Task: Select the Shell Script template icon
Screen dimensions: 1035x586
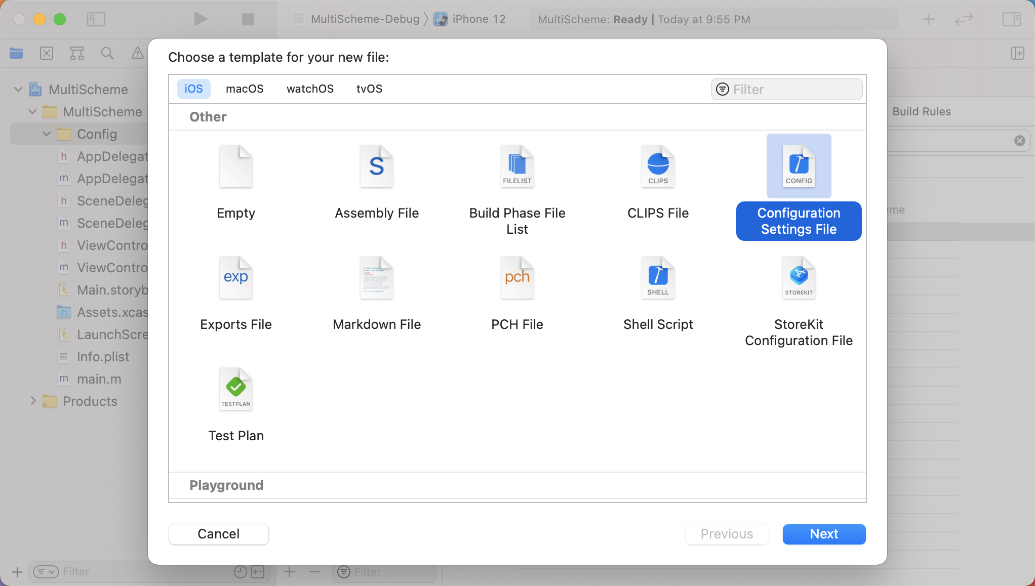Action: pos(658,278)
